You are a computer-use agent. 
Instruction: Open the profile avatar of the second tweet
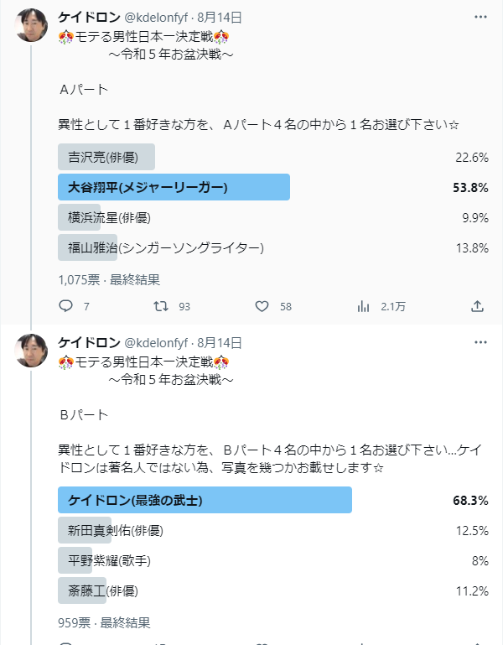tap(31, 351)
